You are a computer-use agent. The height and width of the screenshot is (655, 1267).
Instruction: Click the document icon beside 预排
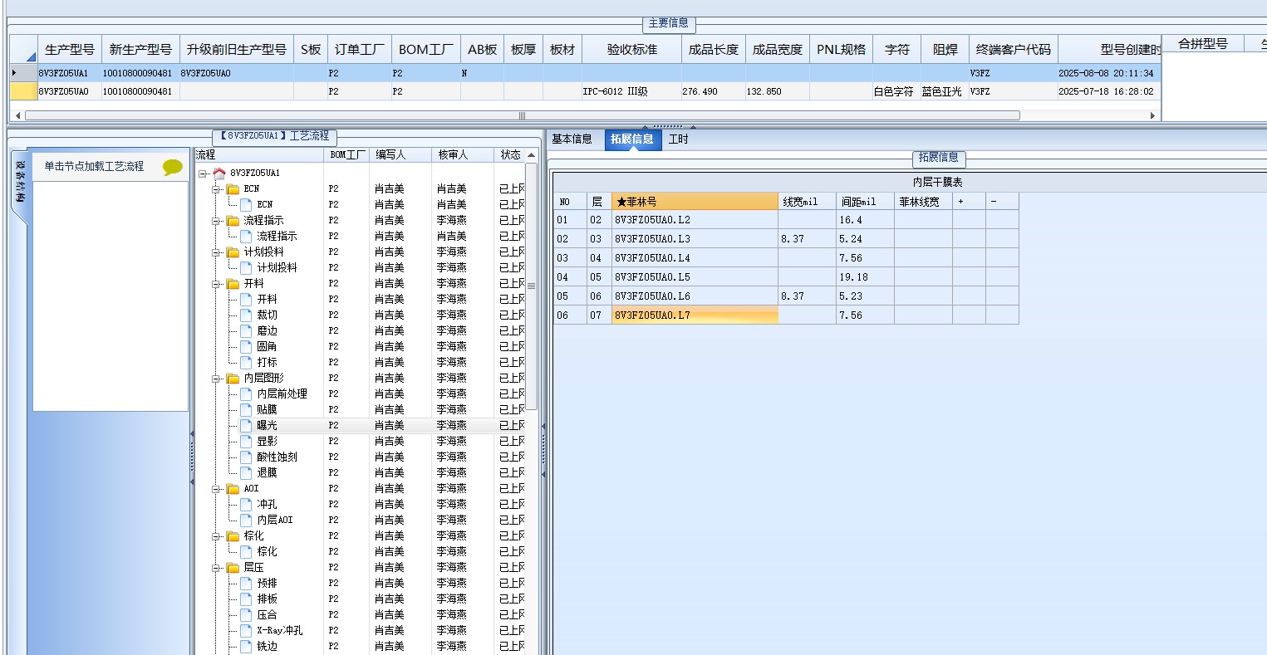246,583
